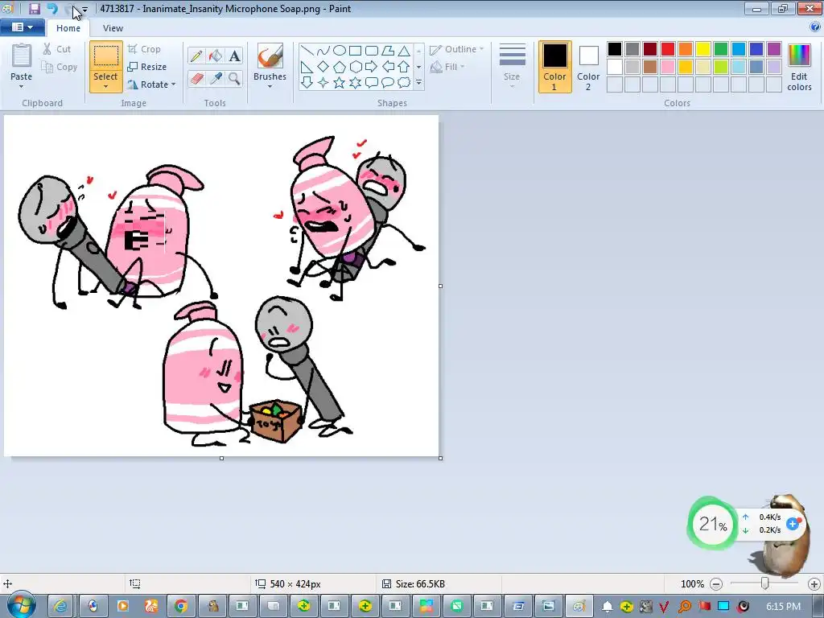The image size is (824, 618).
Task: Choose the Oval shape
Action: click(x=340, y=51)
